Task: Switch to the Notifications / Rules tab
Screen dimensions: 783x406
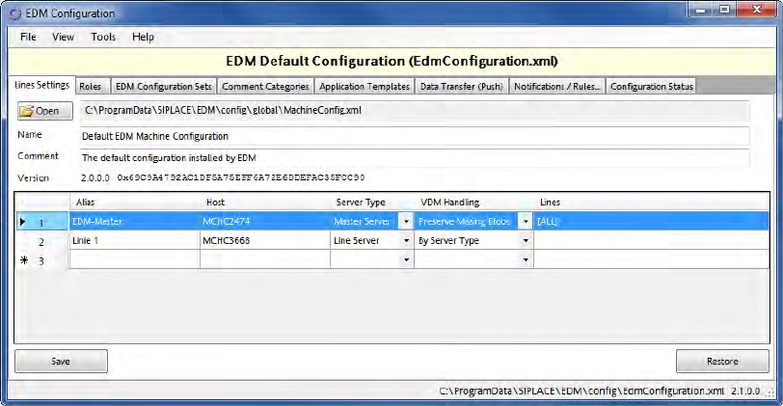Action: pos(556,87)
